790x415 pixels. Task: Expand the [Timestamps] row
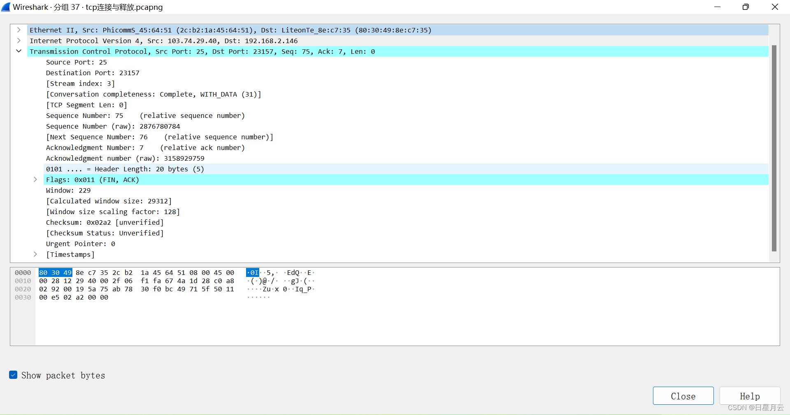click(35, 254)
